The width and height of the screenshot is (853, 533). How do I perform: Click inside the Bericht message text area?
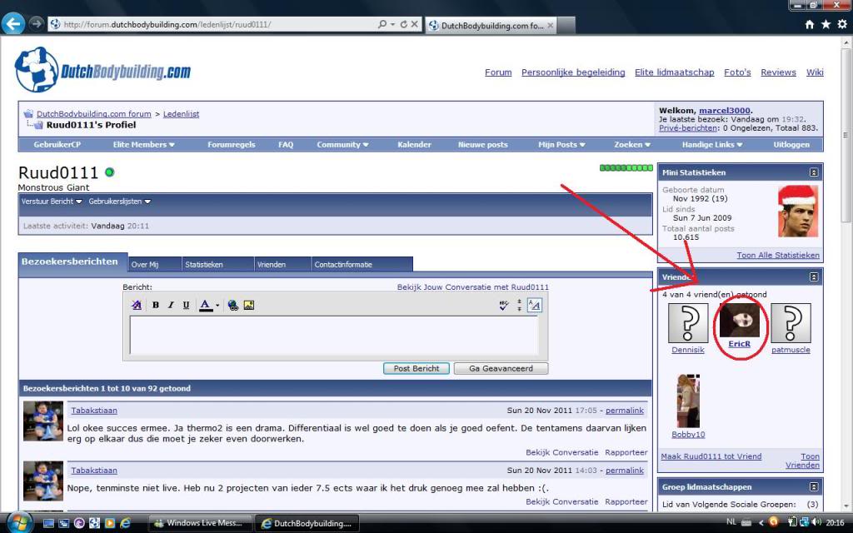(x=333, y=335)
